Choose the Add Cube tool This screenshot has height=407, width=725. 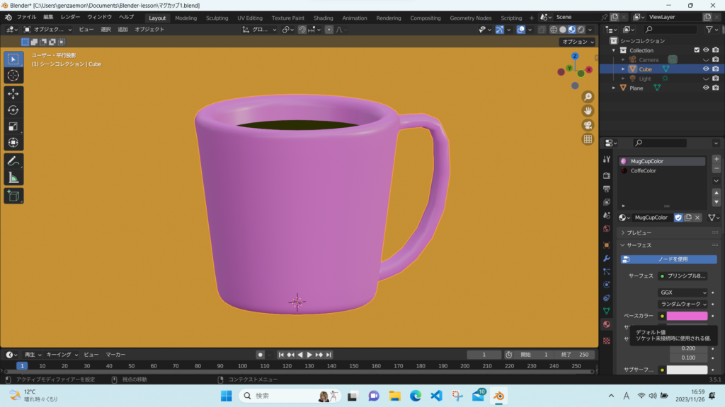pos(13,196)
